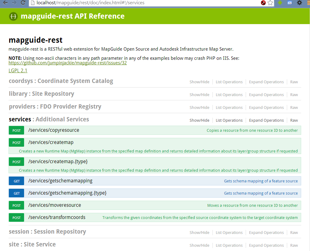Expand the /services/copyresource operation path
This screenshot has height=251, width=310.
pyautogui.click(x=54, y=130)
